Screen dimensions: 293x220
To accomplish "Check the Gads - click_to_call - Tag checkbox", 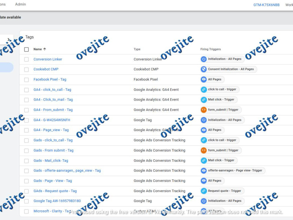I will [27, 140].
